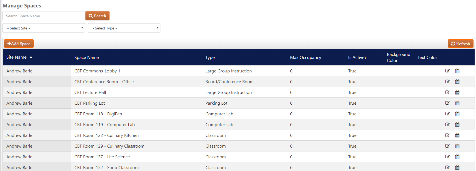Click the Search button

coord(97,16)
